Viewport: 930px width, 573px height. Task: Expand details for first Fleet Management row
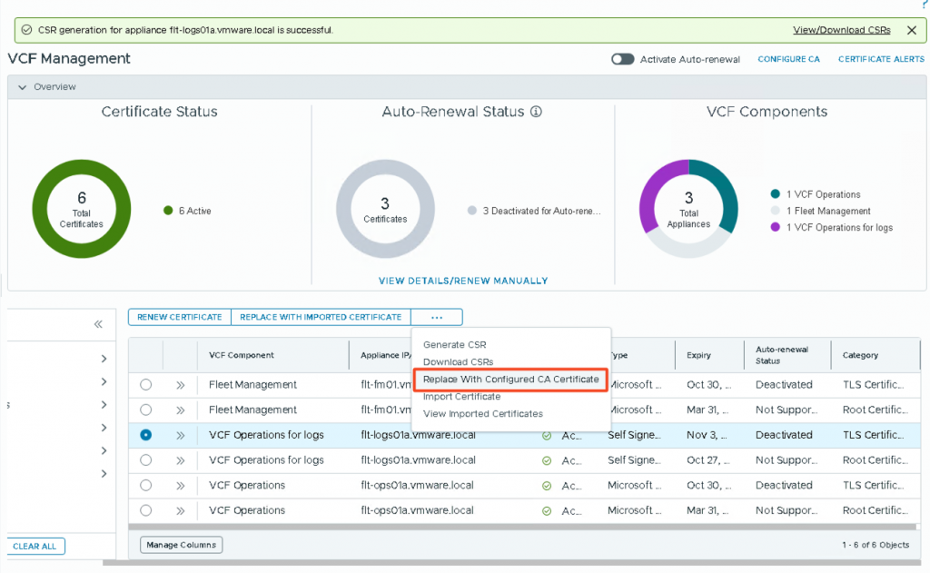pyautogui.click(x=180, y=385)
